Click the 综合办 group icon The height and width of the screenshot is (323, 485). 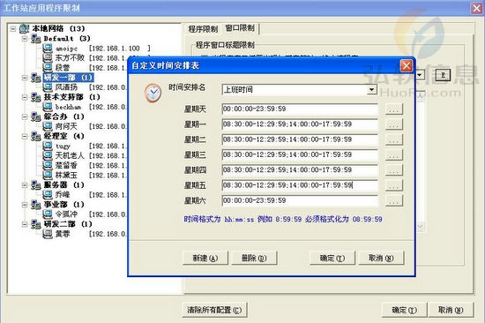point(36,116)
